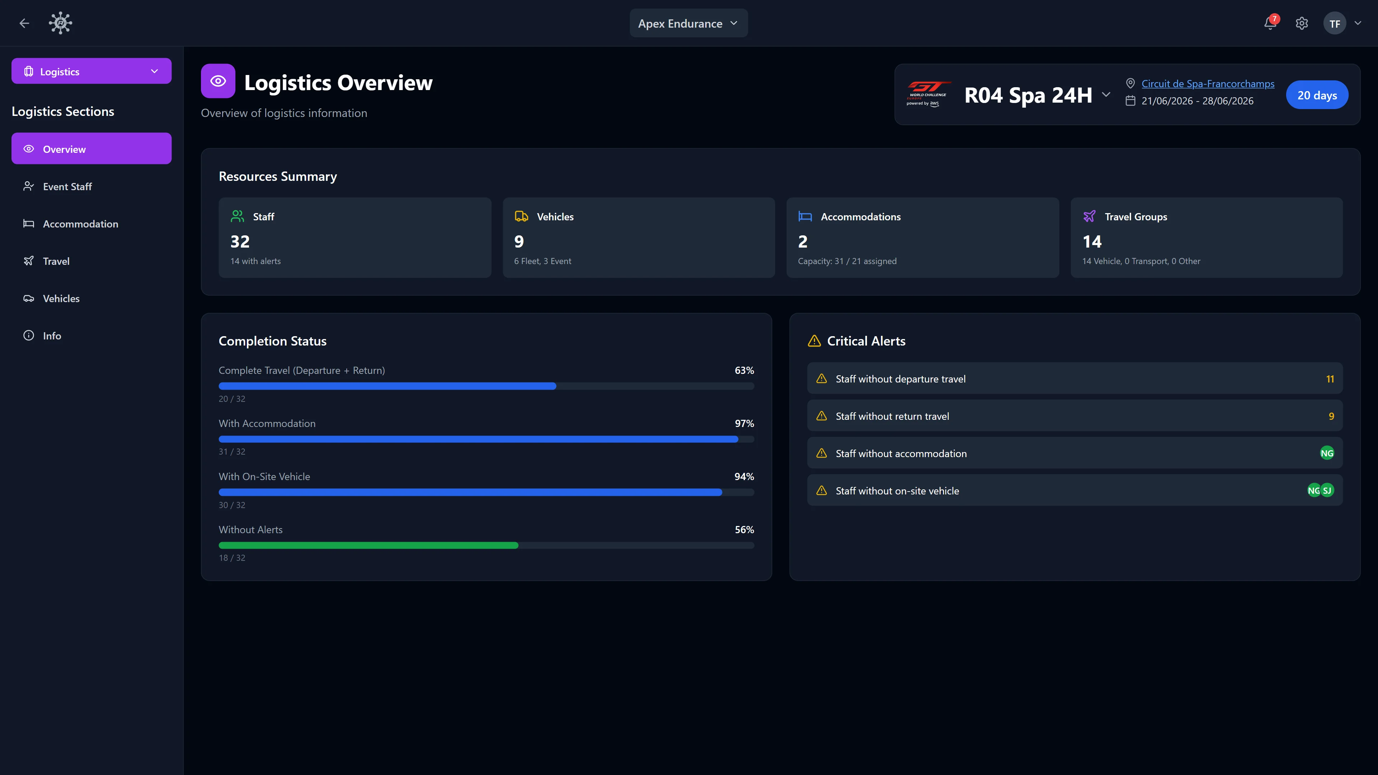Open the Staff without departure travel alert
This screenshot has height=775, width=1378.
coord(1075,379)
